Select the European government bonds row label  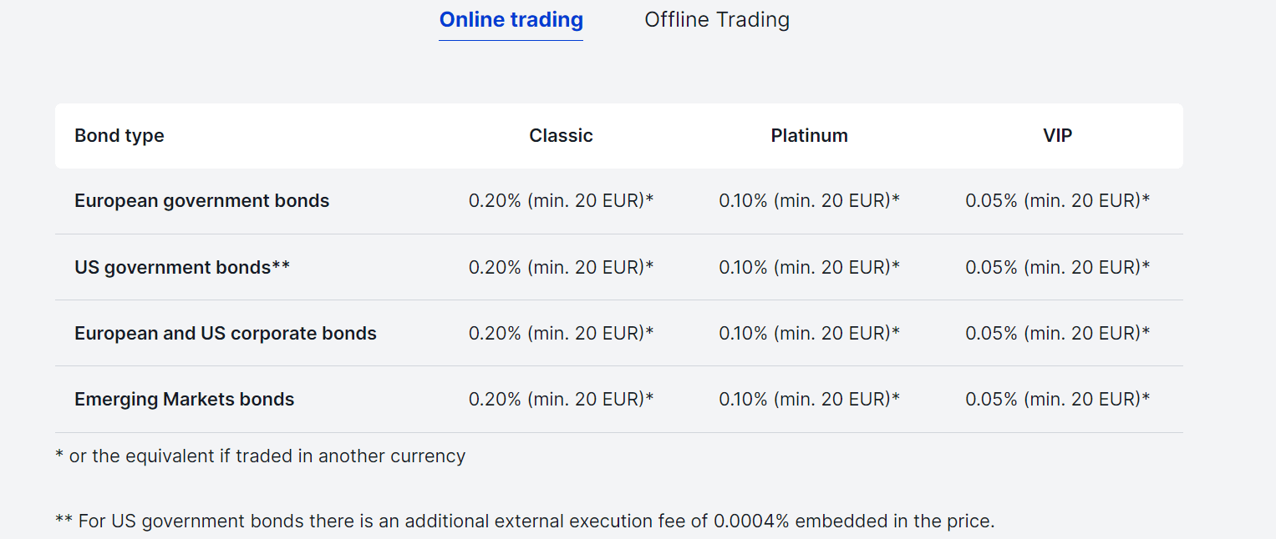(x=202, y=201)
